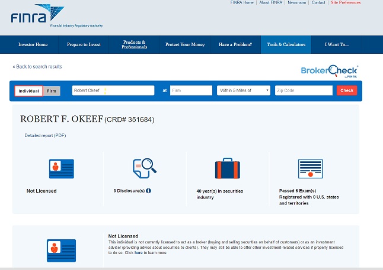Open the Products & Professionals menu
Screen dimensions: 383x270
pyautogui.click(x=135, y=44)
